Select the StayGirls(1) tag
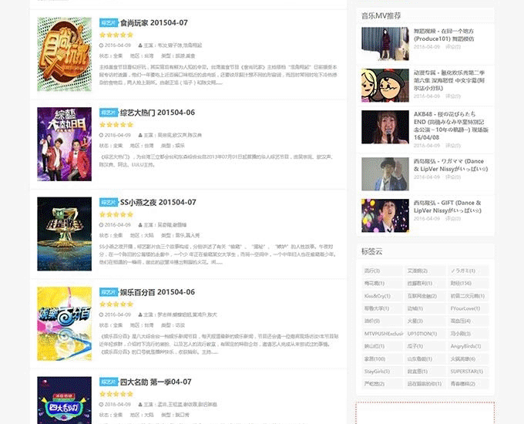The image size is (524, 424). point(382,372)
